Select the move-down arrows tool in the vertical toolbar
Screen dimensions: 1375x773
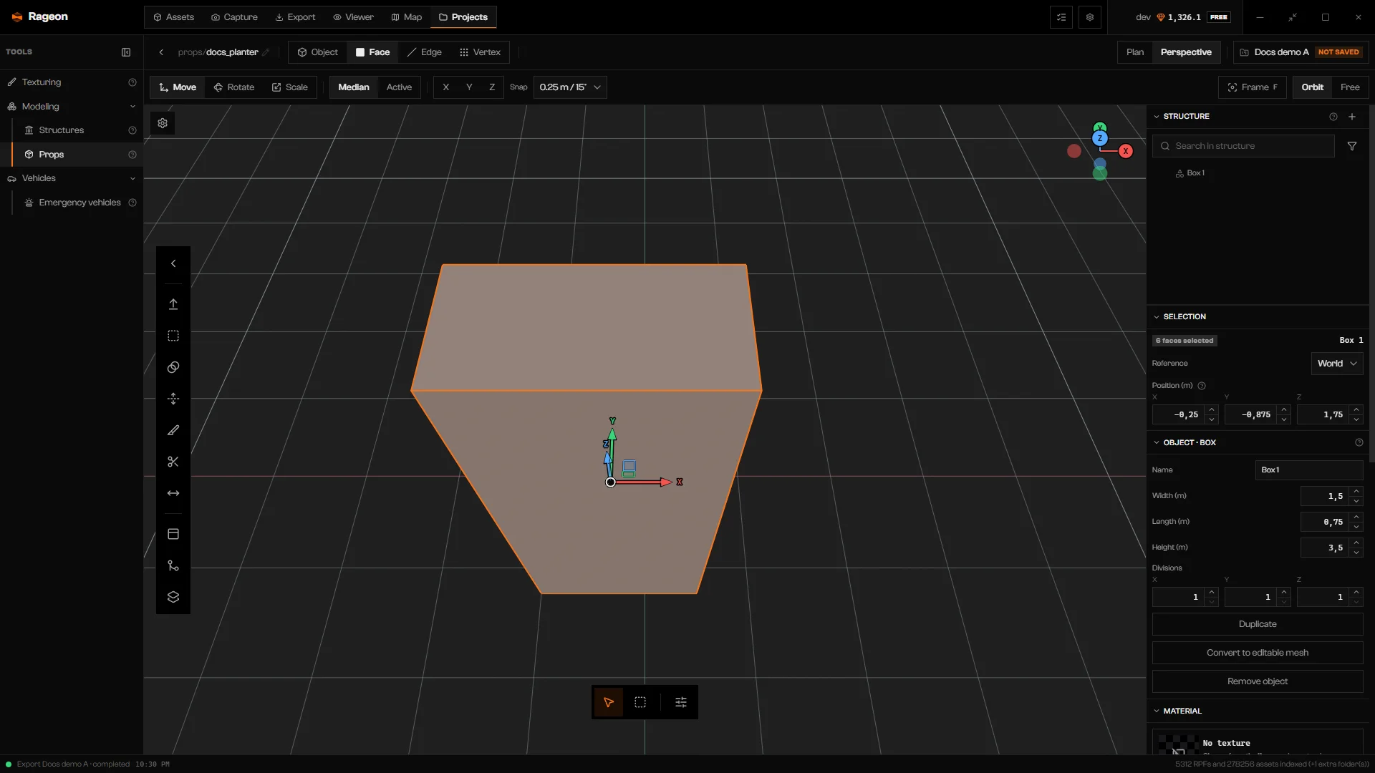point(173,399)
